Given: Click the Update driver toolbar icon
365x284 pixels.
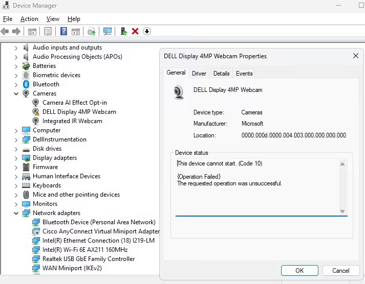Looking at the screenshot, I should tap(124, 31).
